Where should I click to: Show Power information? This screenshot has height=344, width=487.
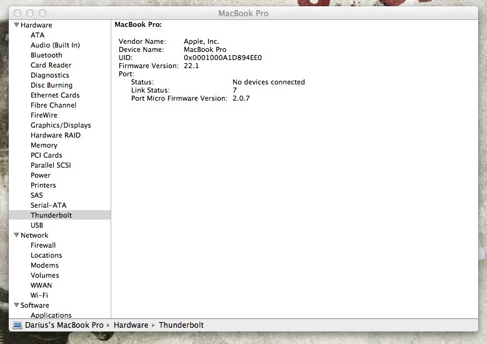tap(41, 175)
